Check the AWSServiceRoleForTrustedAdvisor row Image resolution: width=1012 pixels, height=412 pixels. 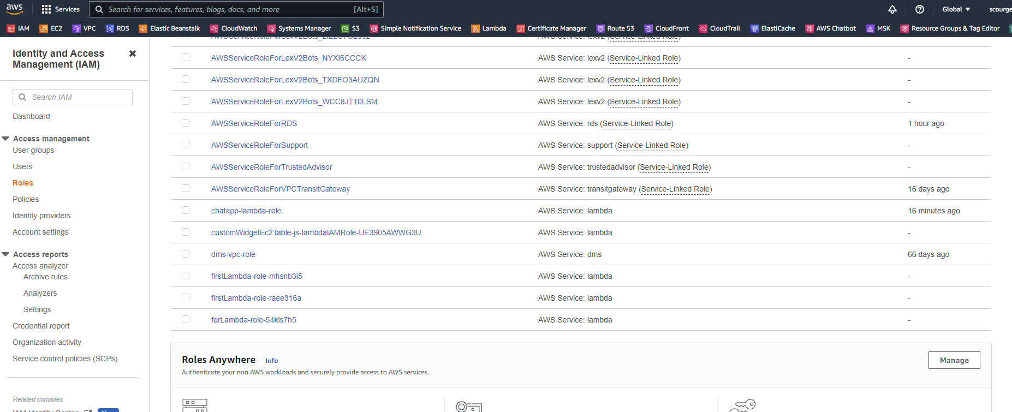(186, 166)
